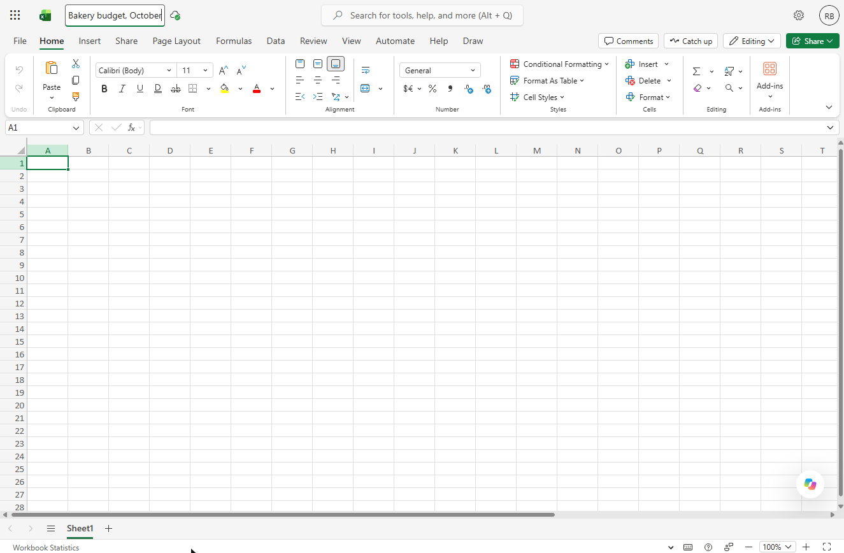Switch to the Automate tab
This screenshot has width=844, height=553.
click(395, 41)
